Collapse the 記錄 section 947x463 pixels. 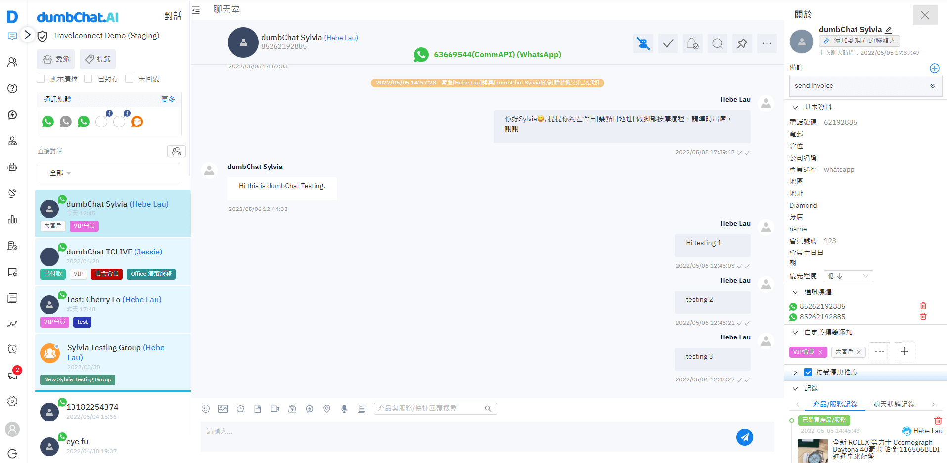pyautogui.click(x=795, y=388)
